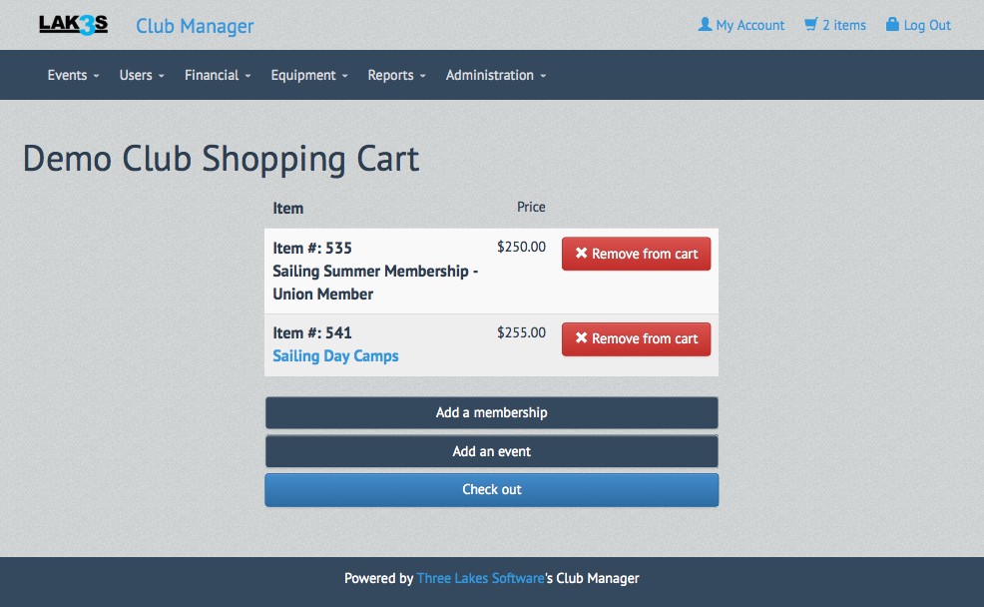This screenshot has width=984, height=607.
Task: Click the Check out button
Action: [x=491, y=490]
